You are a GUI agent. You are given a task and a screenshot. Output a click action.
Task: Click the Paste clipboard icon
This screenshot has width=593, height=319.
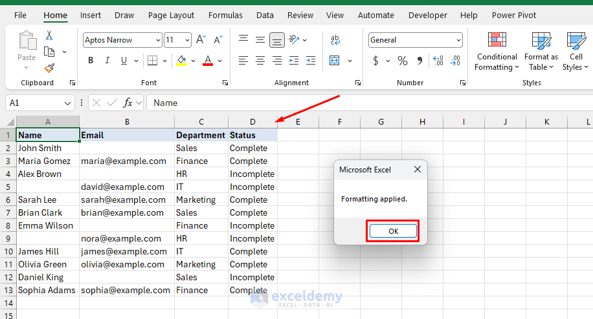pos(27,40)
